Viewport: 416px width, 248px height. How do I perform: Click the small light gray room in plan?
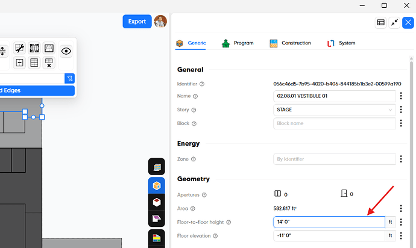click(14, 122)
